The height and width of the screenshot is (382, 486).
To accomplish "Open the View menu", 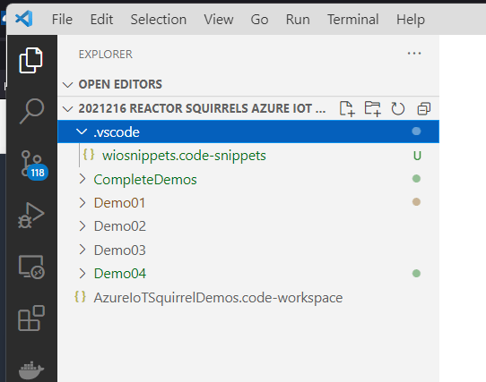I will [219, 20].
